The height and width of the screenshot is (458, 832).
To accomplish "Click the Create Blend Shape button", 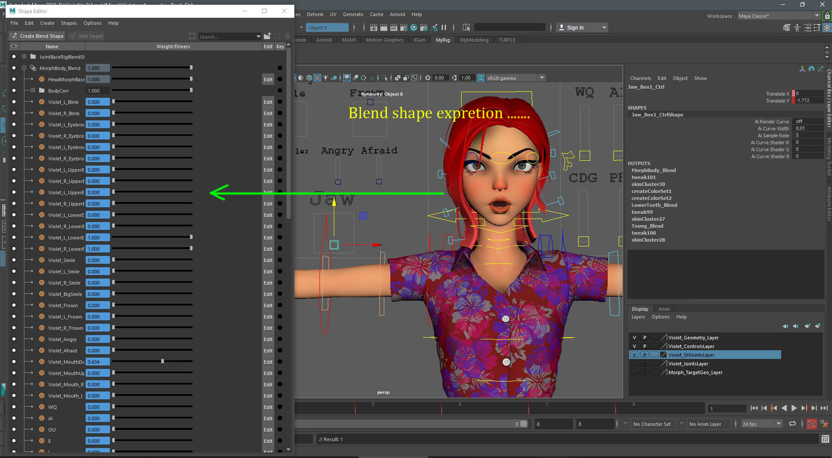I will (37, 36).
